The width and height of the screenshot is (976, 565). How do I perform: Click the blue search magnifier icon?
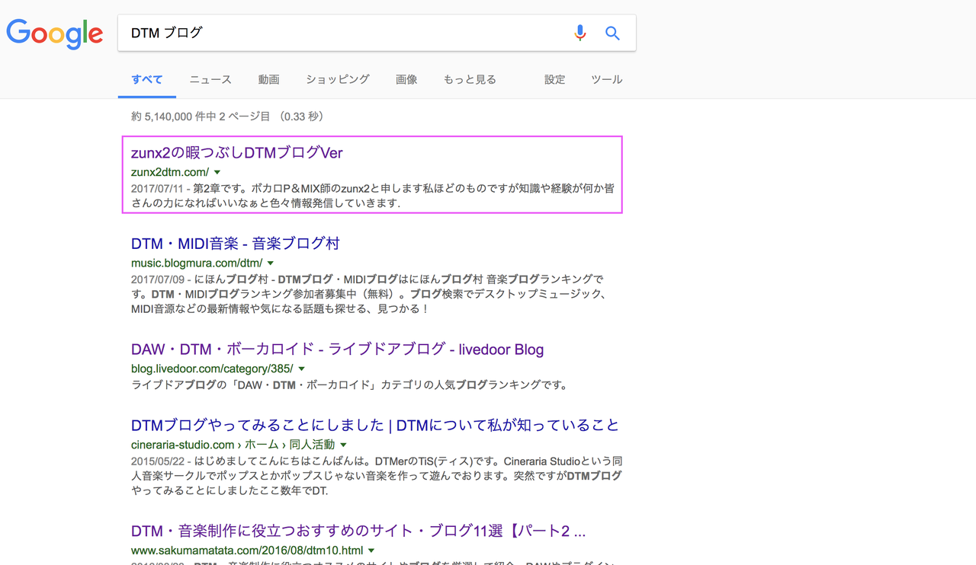612,33
